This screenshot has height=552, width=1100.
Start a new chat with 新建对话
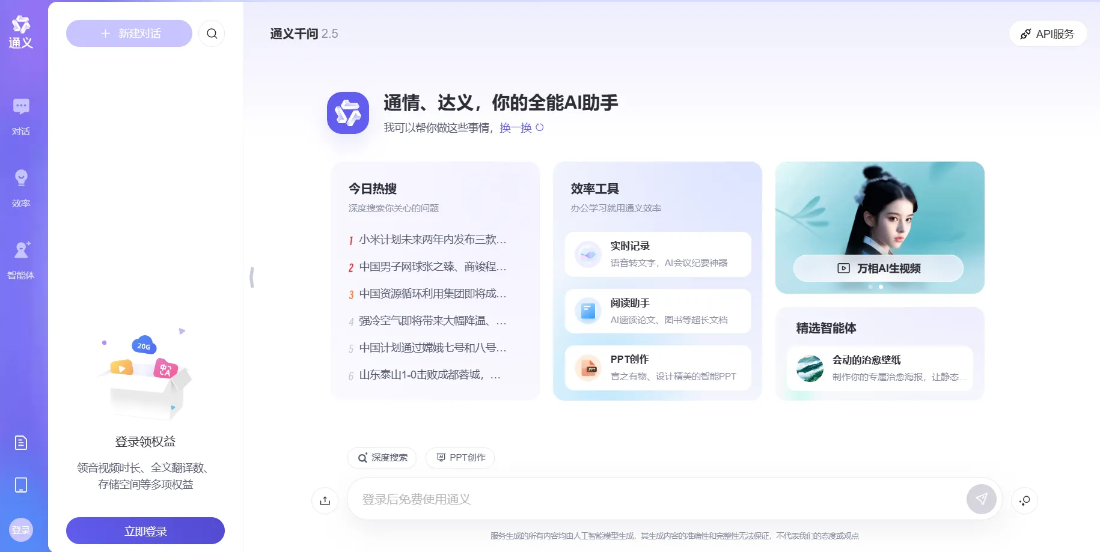pyautogui.click(x=129, y=34)
